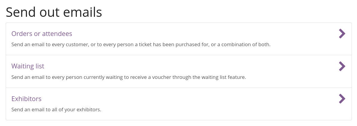This screenshot has width=357, height=126.
Task: Open the Waiting list email option
Action: tap(28, 66)
